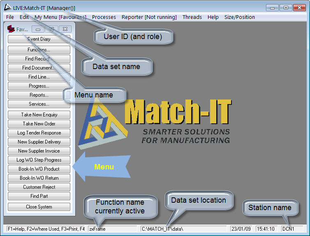Image resolution: width=310 pixels, height=236 pixels.
Task: Click the Find Record button
Action: 39,59
